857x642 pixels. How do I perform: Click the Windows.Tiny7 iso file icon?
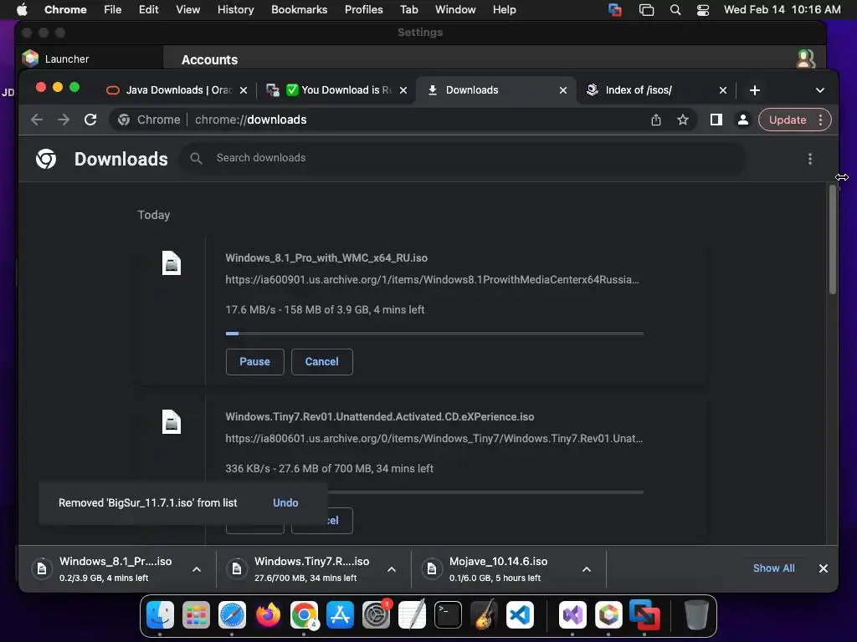(x=171, y=422)
